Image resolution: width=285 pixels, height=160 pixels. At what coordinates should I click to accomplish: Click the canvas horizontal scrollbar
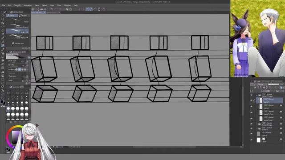point(164,147)
